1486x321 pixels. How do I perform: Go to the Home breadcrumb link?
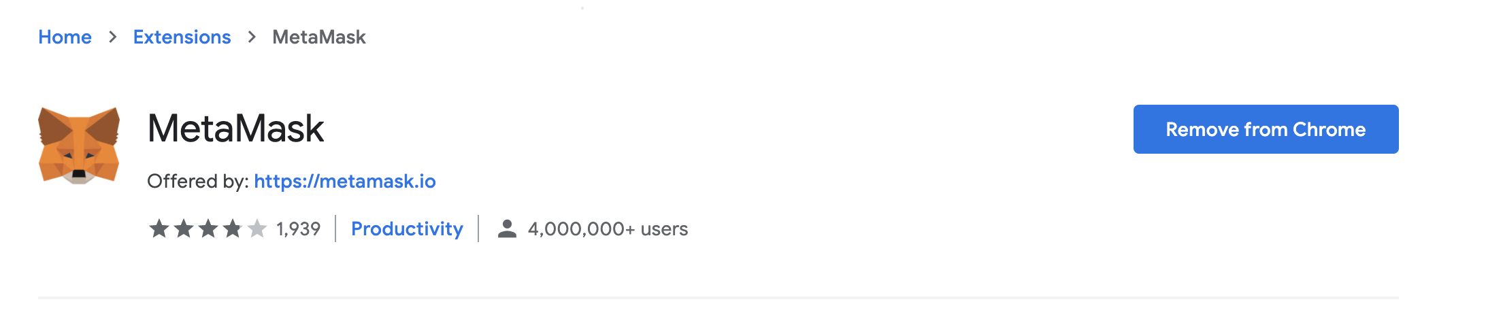[65, 37]
